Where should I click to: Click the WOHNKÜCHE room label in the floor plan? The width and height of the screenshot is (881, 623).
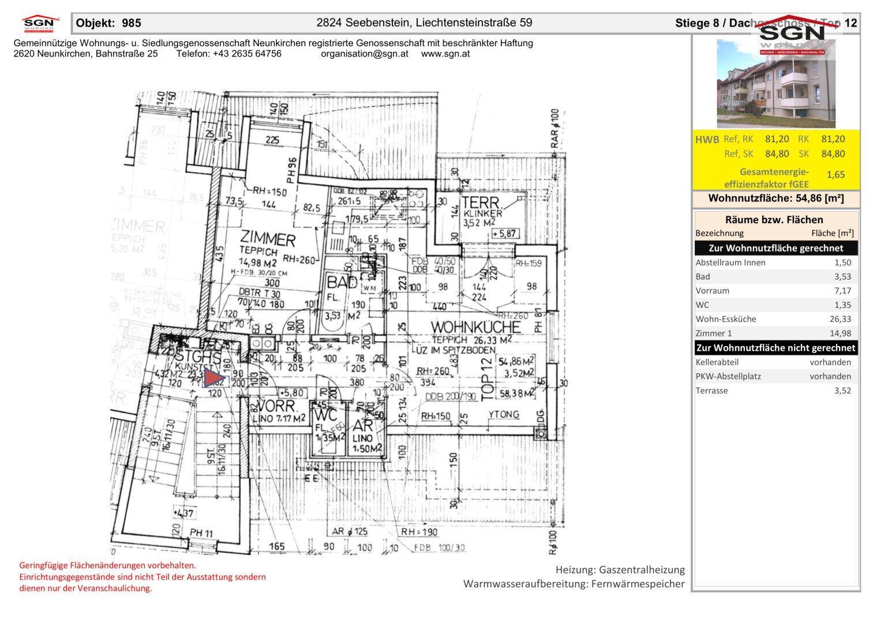tap(476, 327)
